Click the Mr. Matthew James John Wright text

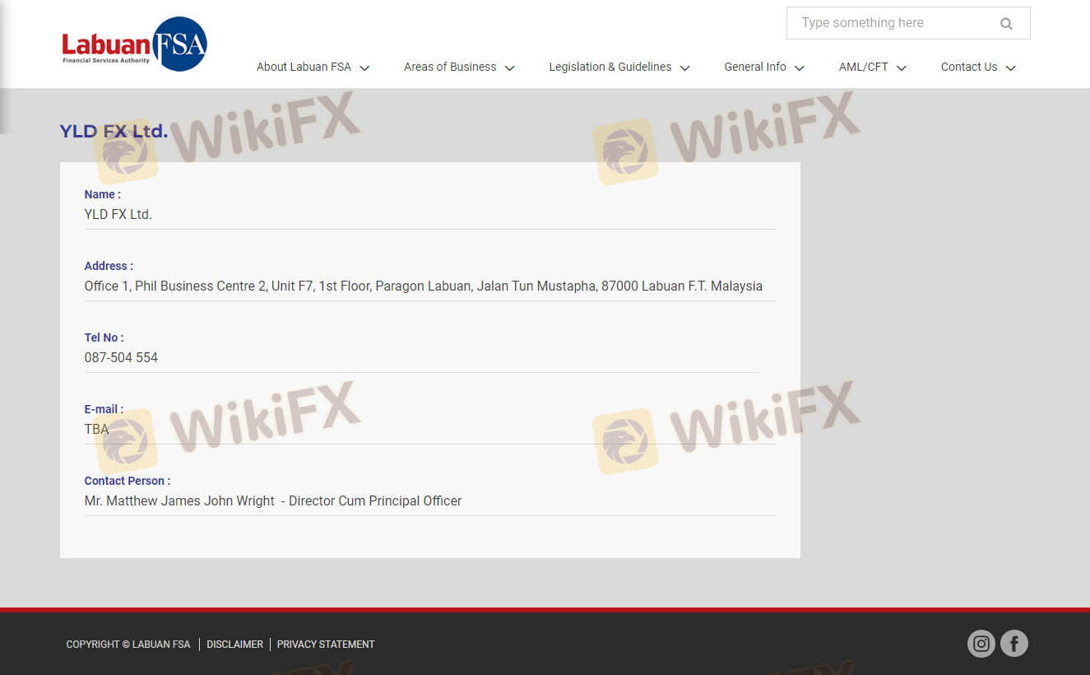click(x=179, y=501)
